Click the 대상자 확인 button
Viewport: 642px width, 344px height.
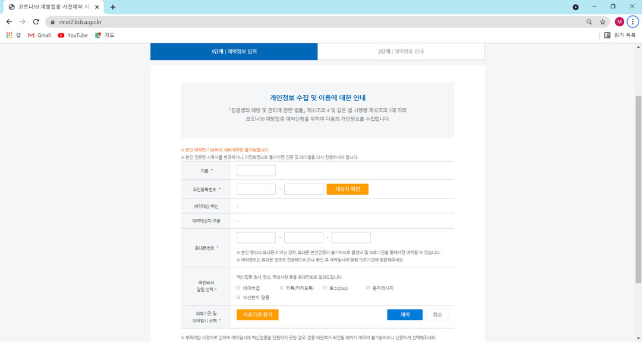pyautogui.click(x=347, y=189)
